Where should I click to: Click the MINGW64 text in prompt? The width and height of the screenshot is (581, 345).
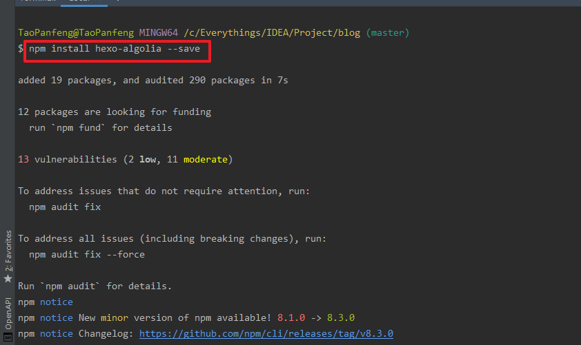coord(158,32)
